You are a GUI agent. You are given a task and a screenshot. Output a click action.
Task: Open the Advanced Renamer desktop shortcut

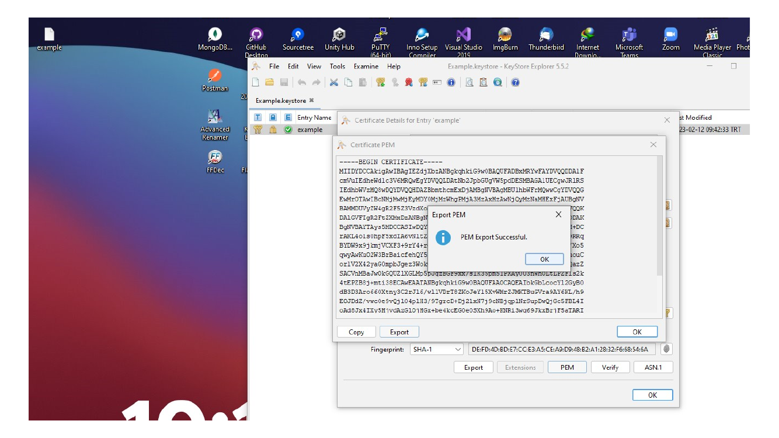tap(215, 125)
